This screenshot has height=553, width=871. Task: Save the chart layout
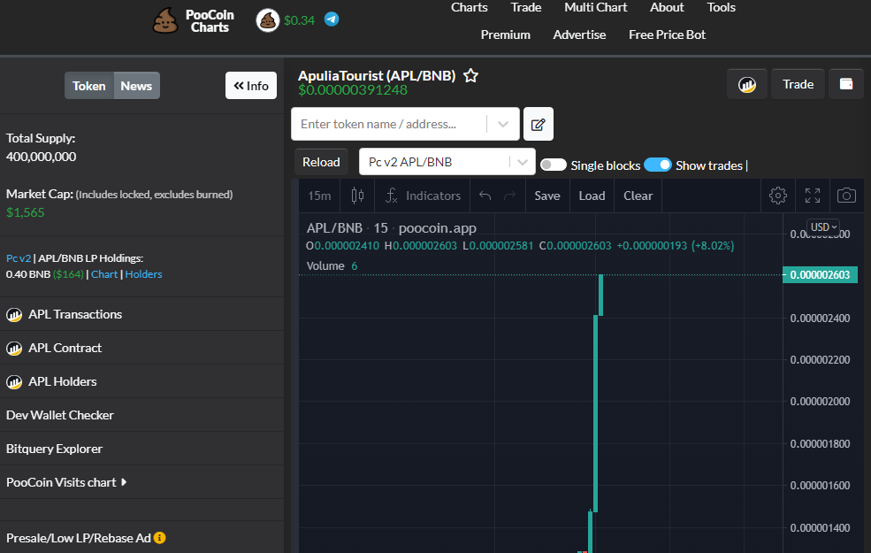[x=547, y=196]
